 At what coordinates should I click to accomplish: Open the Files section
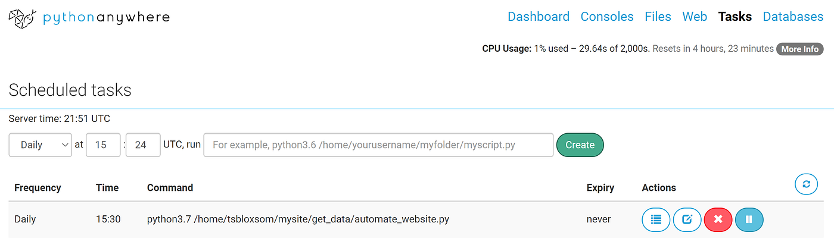(658, 17)
